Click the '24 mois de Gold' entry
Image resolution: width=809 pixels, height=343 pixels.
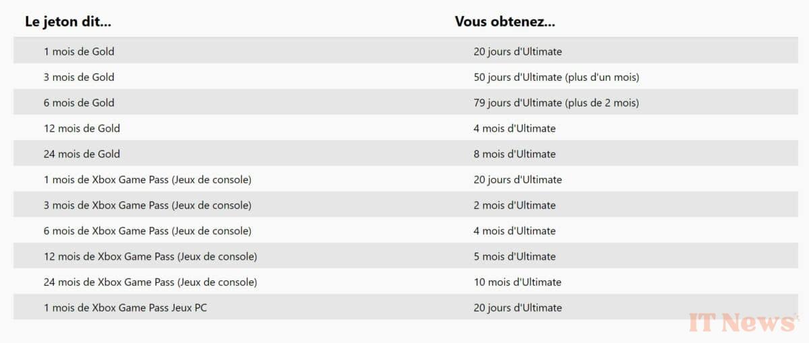pyautogui.click(x=82, y=154)
